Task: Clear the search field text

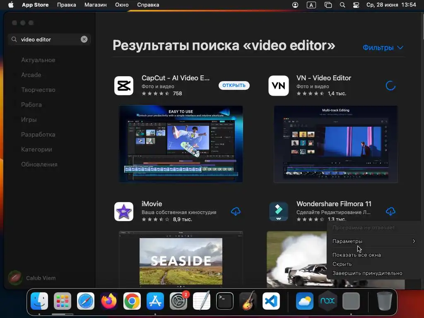Action: [84, 39]
